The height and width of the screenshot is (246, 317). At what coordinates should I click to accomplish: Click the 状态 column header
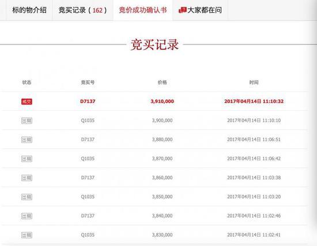coord(27,82)
